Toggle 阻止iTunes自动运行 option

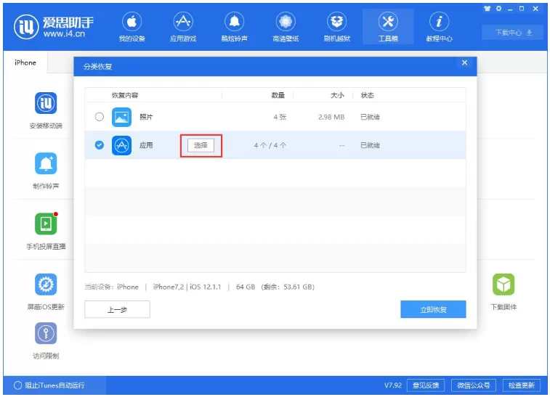17,385
